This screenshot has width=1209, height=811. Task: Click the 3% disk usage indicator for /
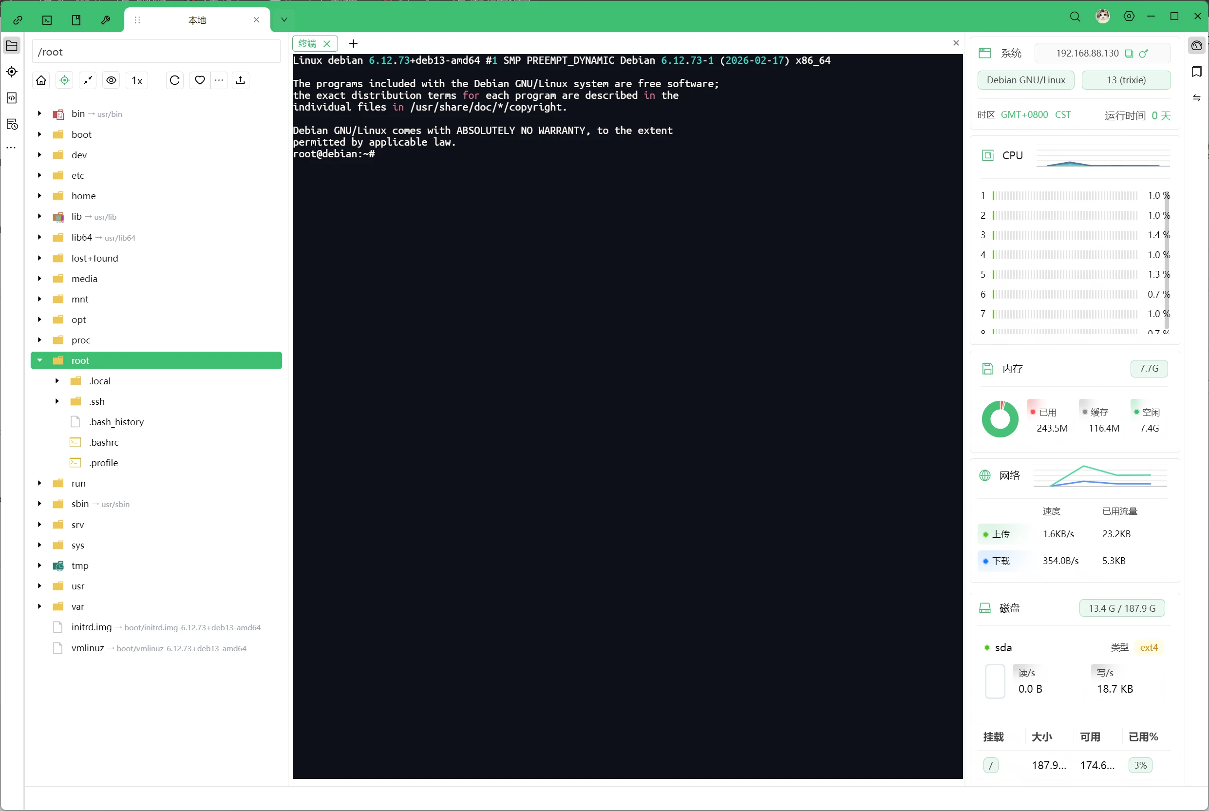[x=1140, y=765]
